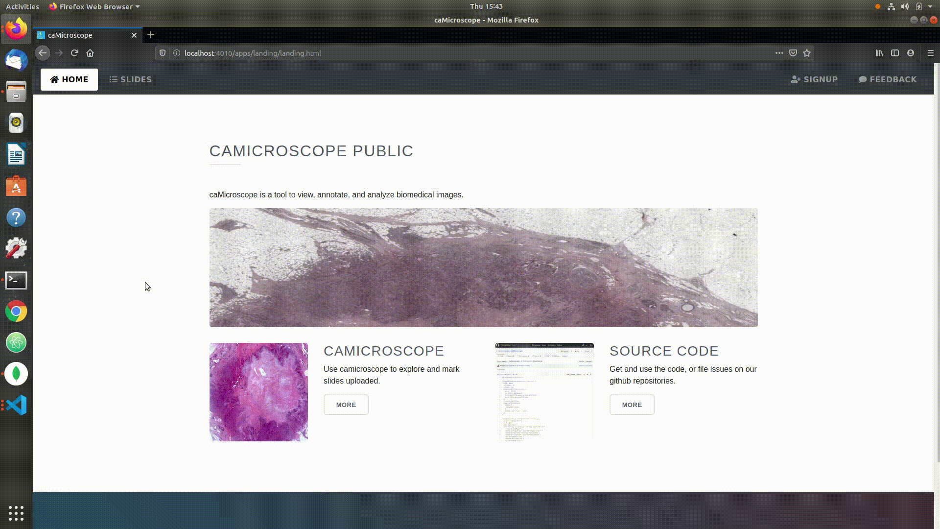The width and height of the screenshot is (940, 529).
Task: Save page to Pocket icon
Action: (x=793, y=53)
